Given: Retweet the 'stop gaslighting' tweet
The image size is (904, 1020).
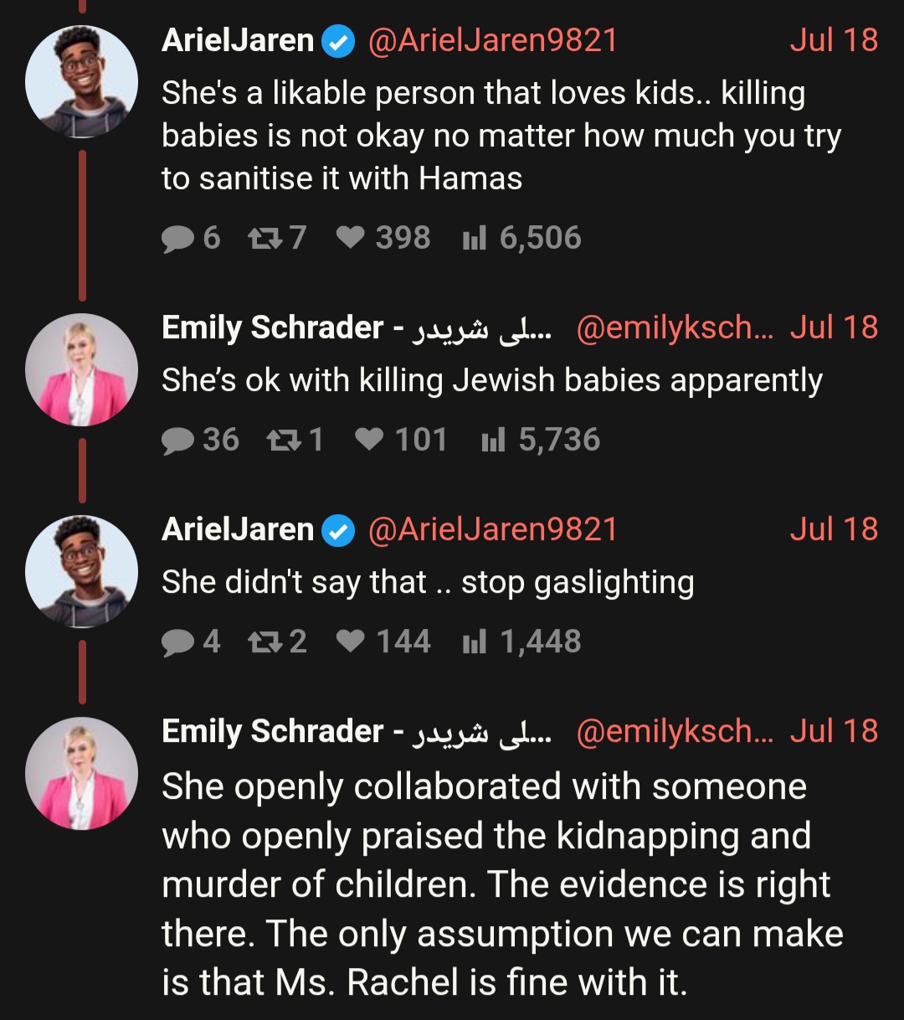Looking at the screenshot, I should pos(277,642).
